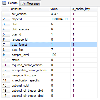This screenshot has height=100, width=100.
Task: Select the is_replication_specific cell
Action: click(30, 80)
